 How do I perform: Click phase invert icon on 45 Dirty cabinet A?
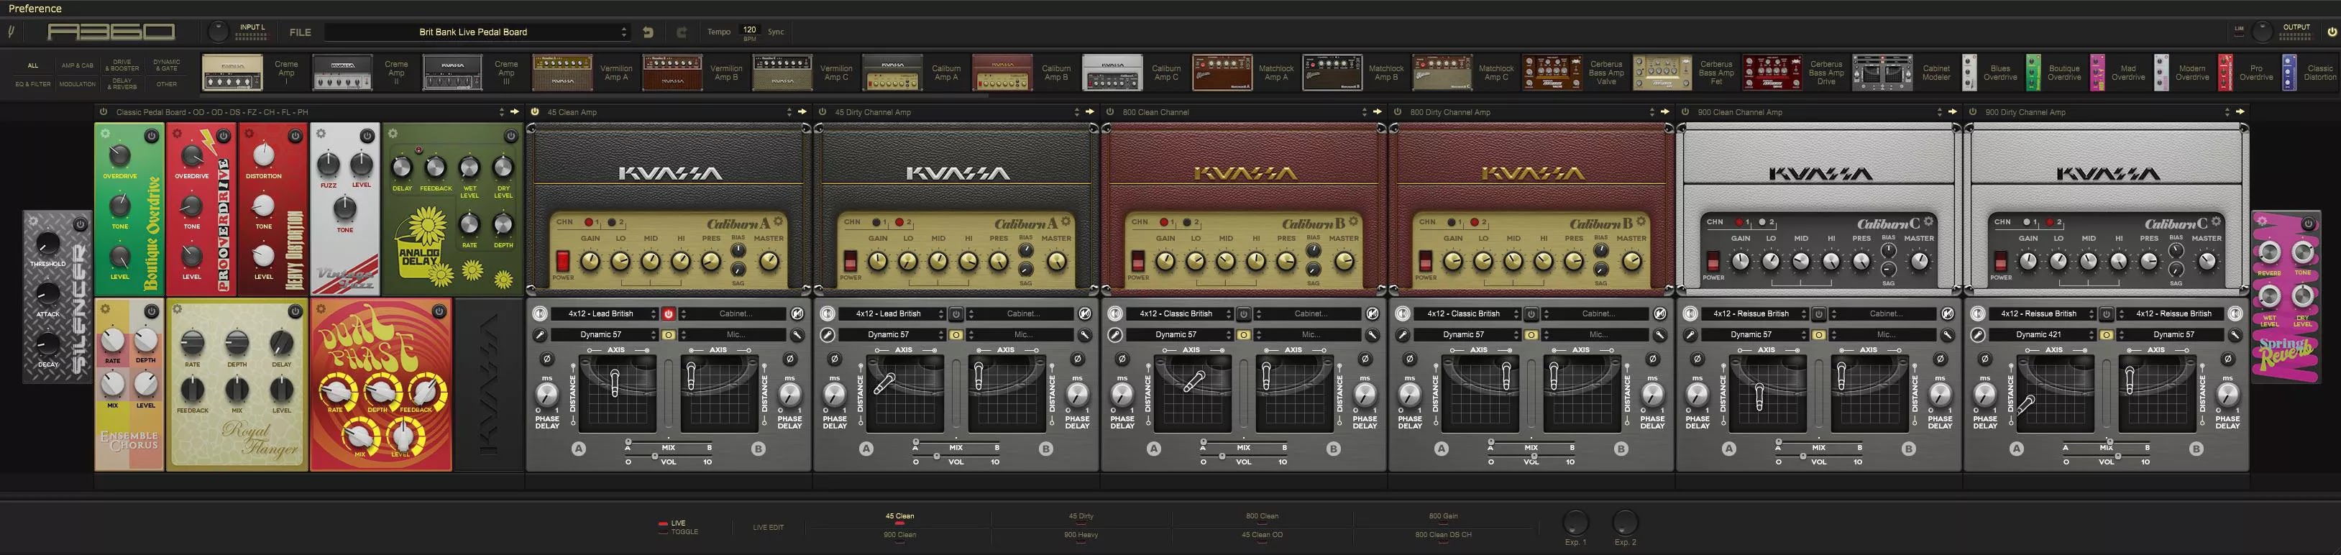[834, 359]
